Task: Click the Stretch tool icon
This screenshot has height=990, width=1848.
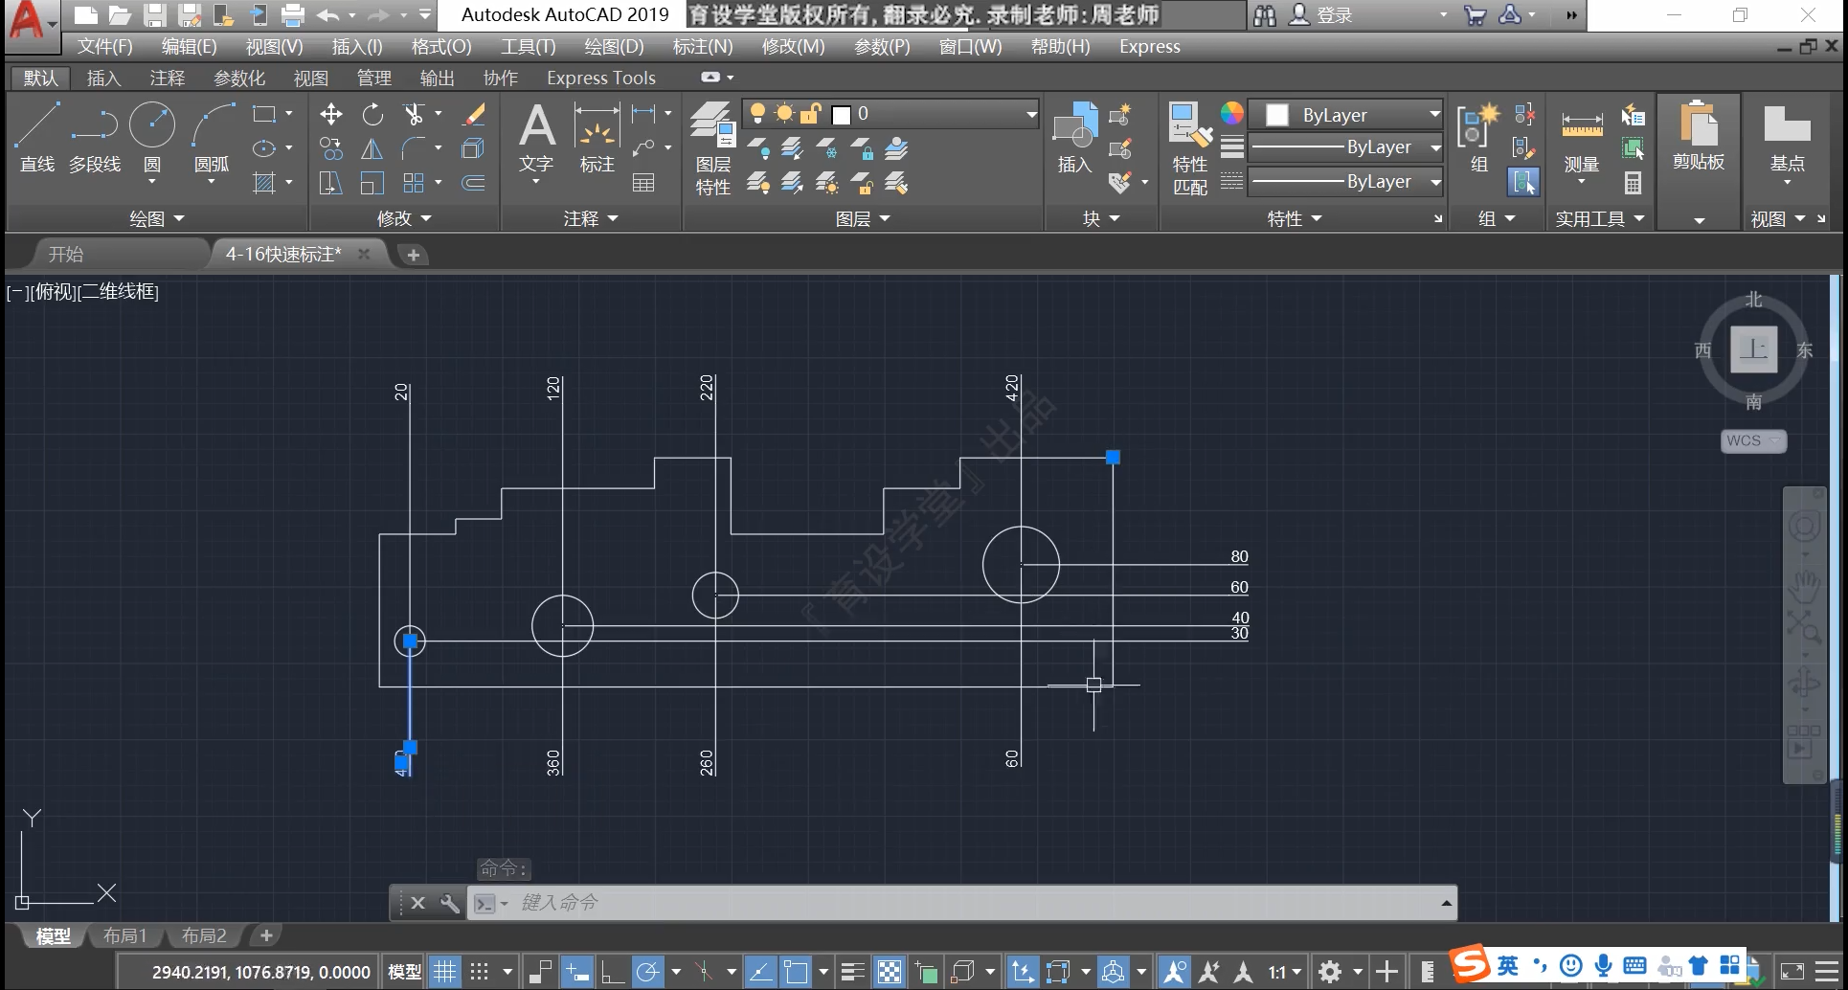Action: coord(331,183)
